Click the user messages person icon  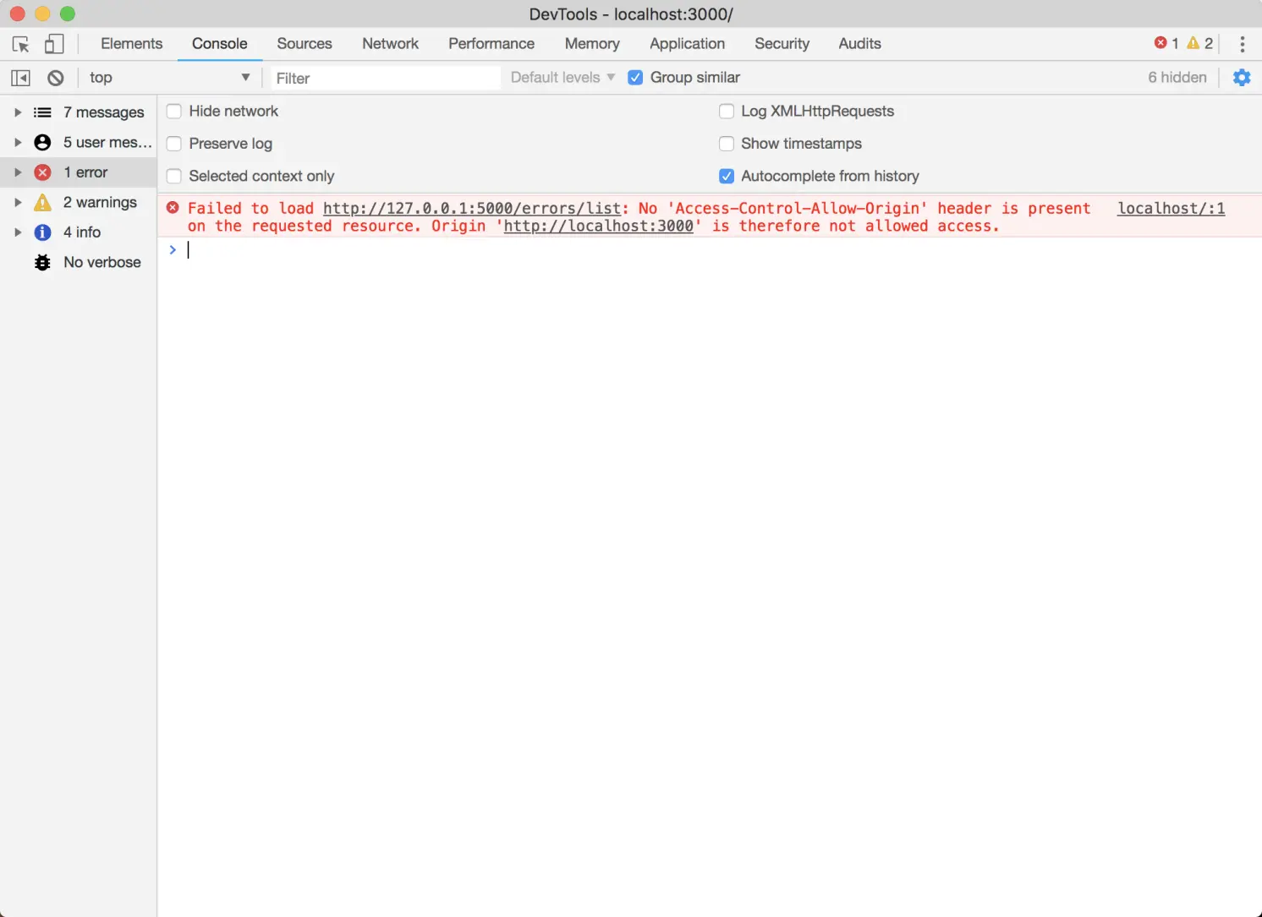(x=42, y=142)
